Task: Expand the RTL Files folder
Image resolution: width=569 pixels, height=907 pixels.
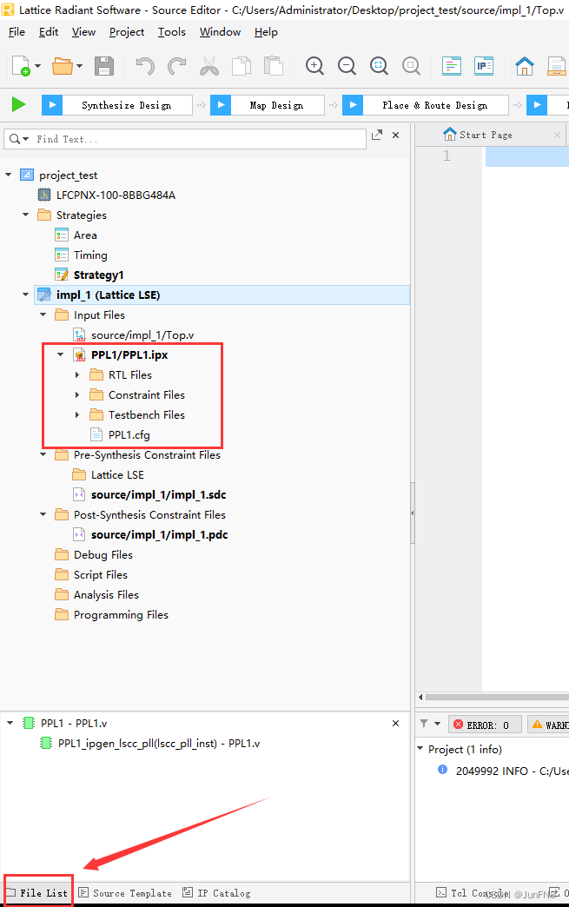Action: pos(77,374)
